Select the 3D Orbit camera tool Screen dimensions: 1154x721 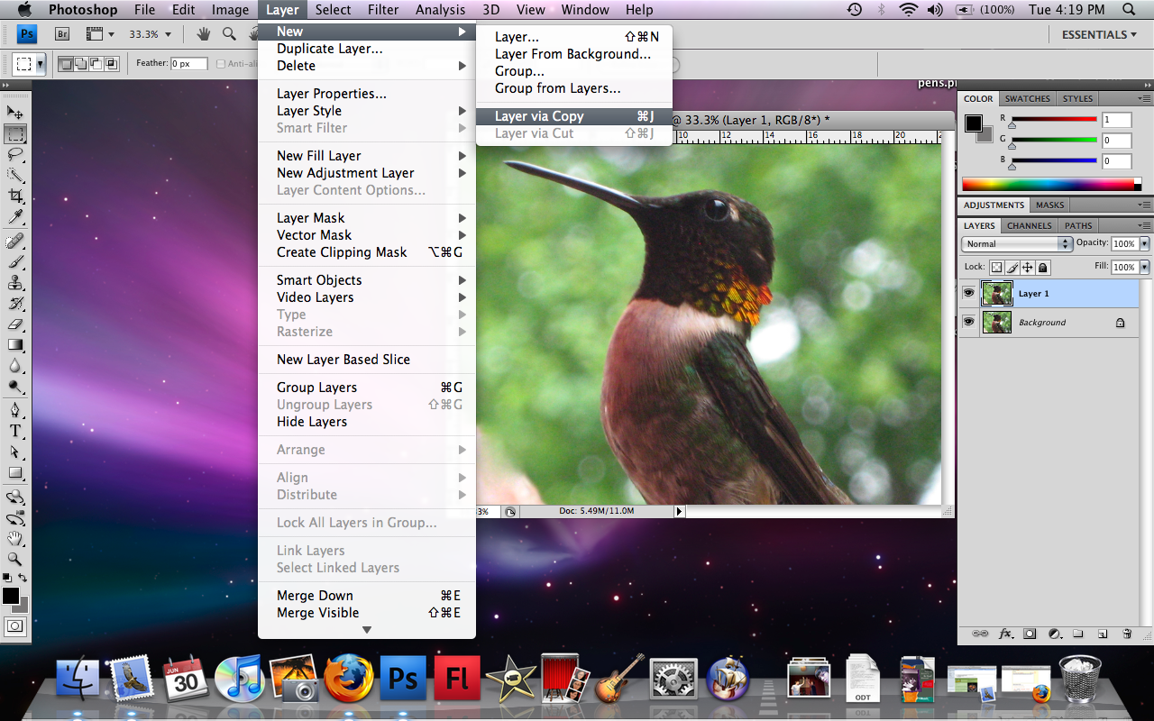pos(15,518)
